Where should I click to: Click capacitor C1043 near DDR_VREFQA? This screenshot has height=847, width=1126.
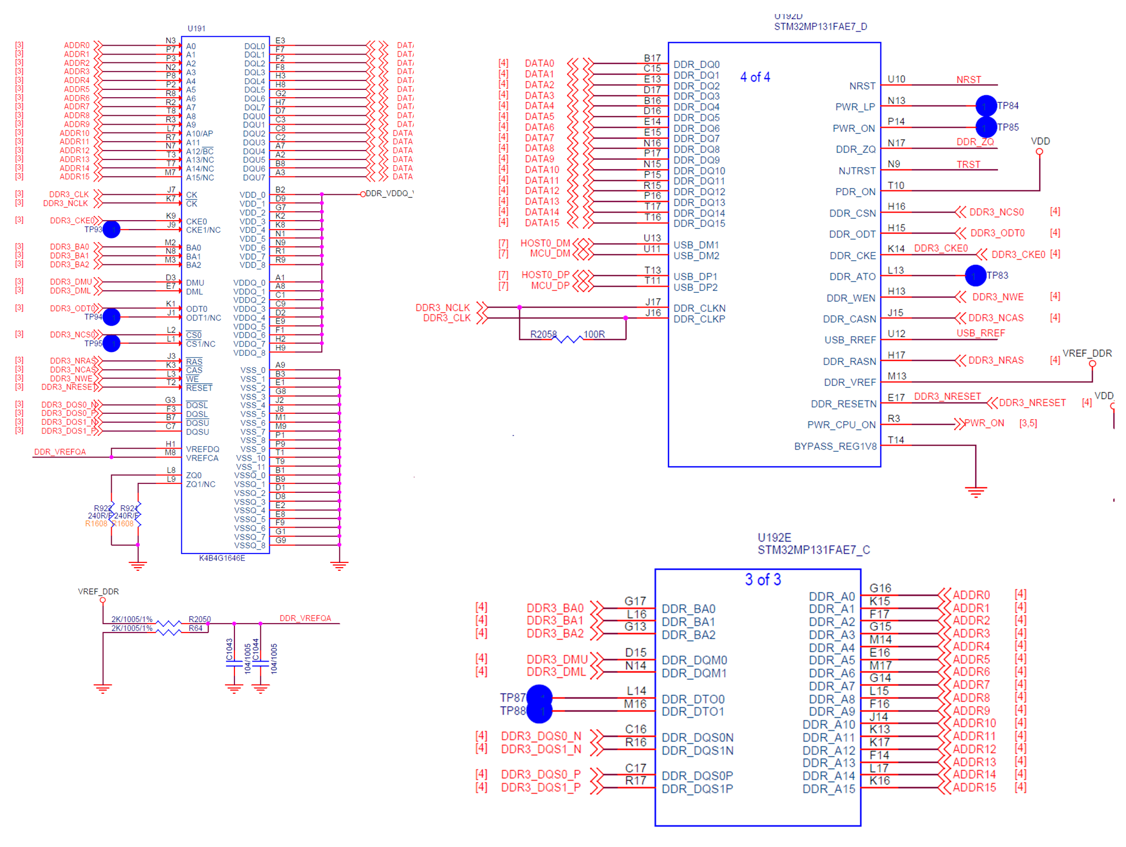pos(233,664)
